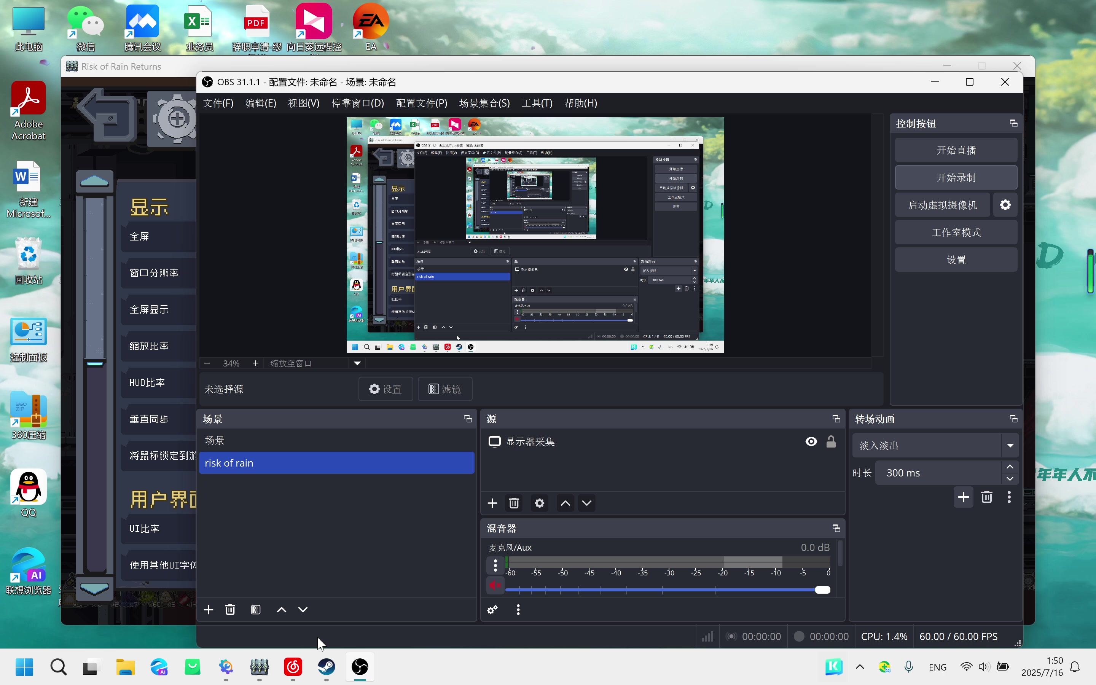Decrease transition duration with down arrow

click(x=1010, y=479)
